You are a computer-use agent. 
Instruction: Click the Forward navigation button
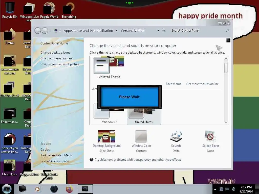tap(45, 31)
